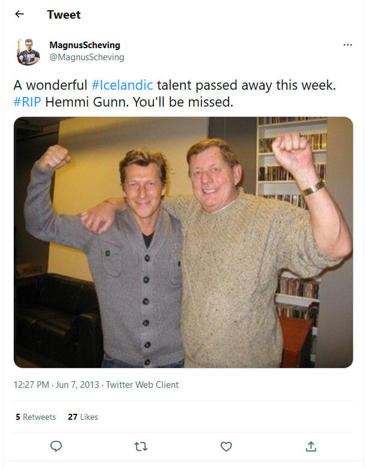
Task: Click the "Tweet" page heading
Action: [x=64, y=14]
